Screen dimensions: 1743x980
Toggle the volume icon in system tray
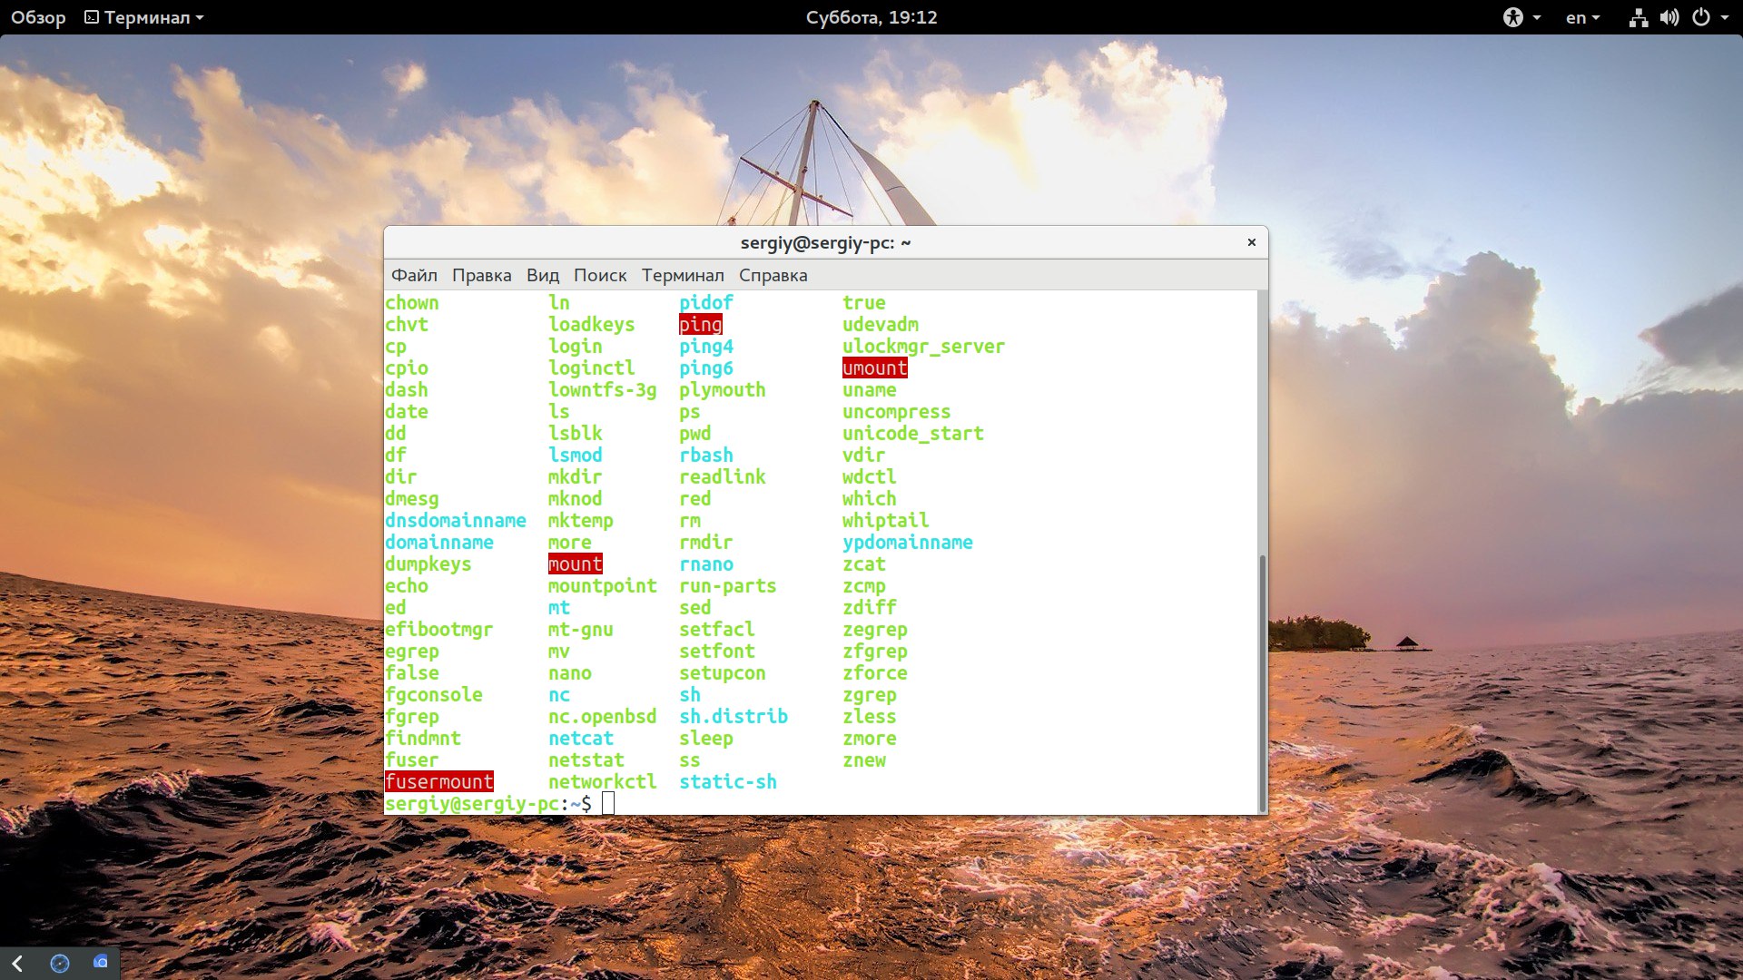point(1670,16)
